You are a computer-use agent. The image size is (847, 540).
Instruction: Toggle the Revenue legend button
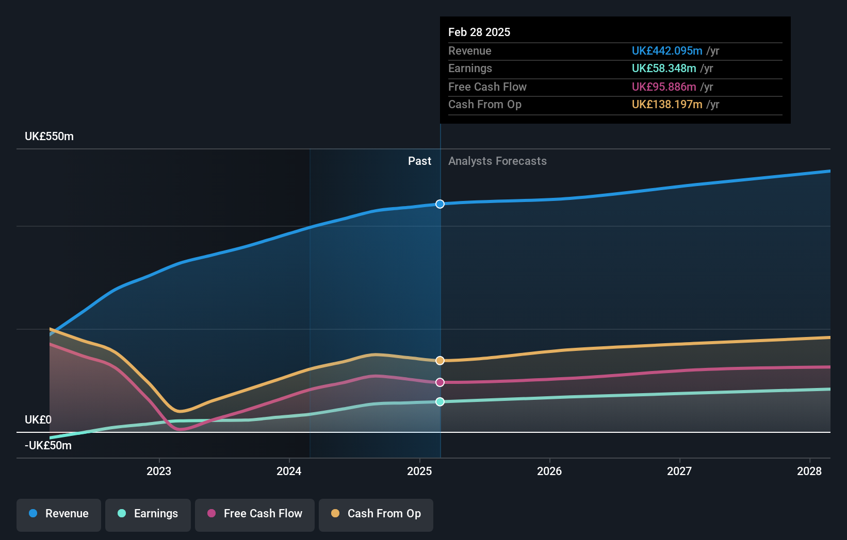tap(59, 515)
